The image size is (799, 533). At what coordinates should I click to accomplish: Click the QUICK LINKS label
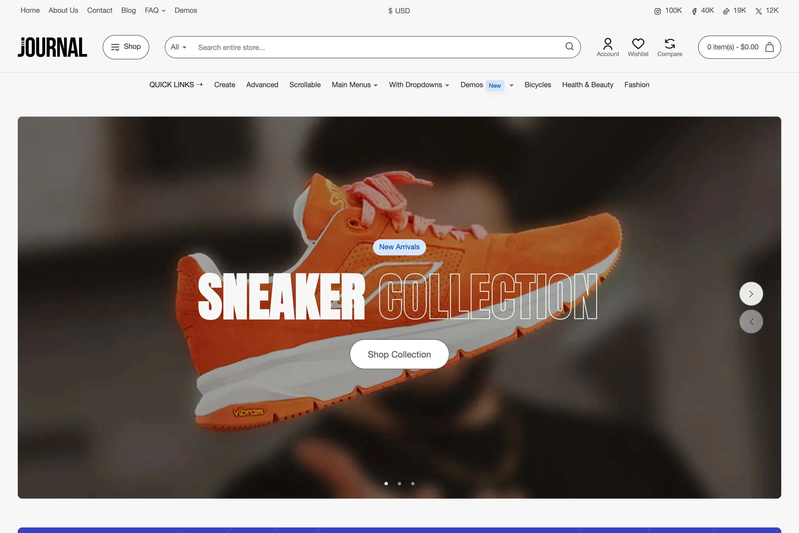pos(176,85)
